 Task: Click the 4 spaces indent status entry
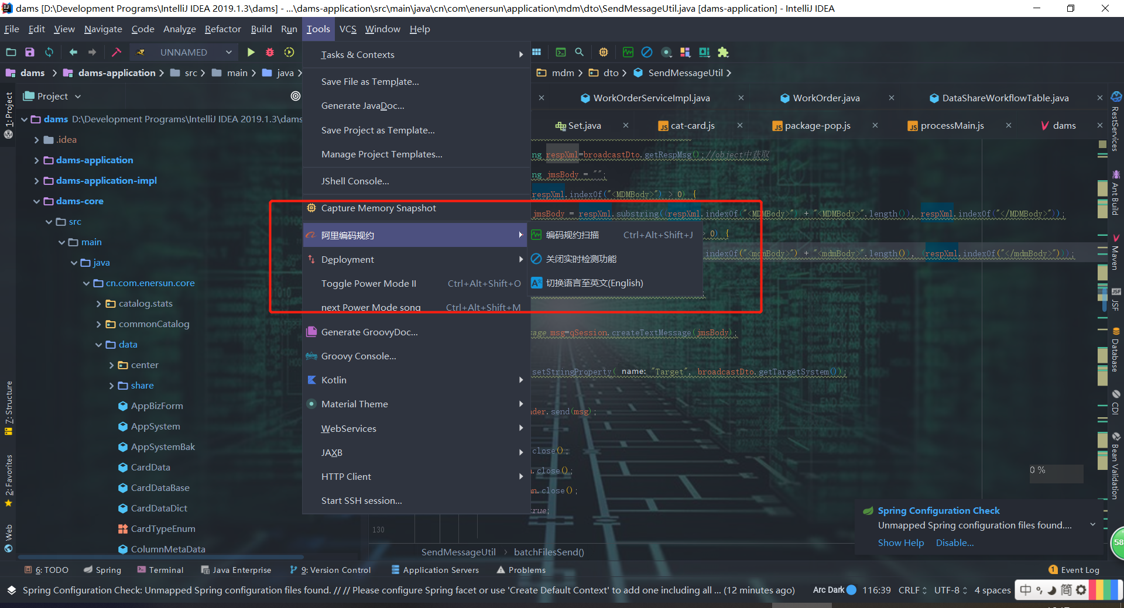coord(992,590)
